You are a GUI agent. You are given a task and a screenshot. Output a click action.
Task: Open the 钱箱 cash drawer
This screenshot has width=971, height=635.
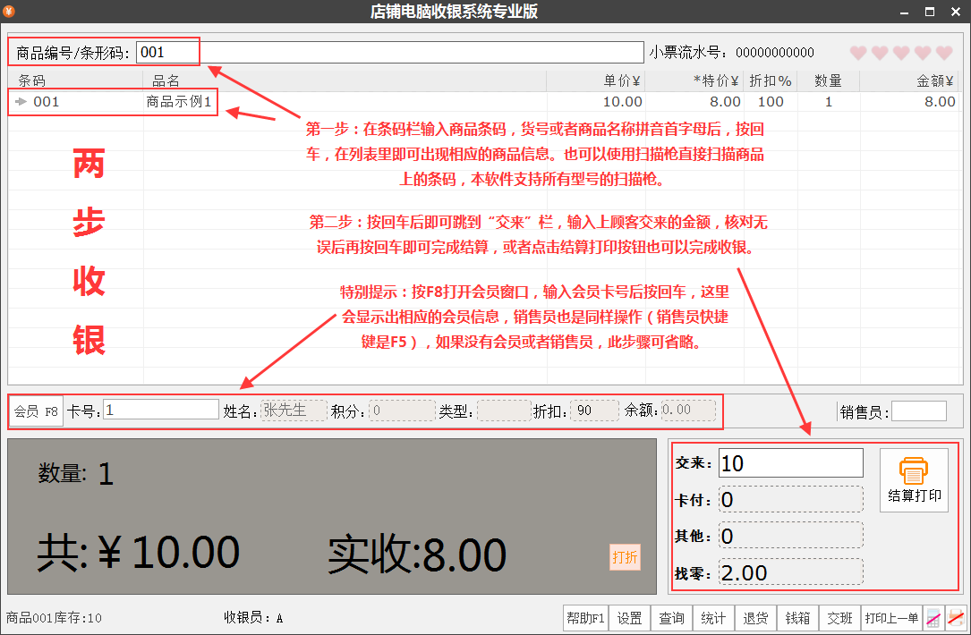click(x=797, y=618)
